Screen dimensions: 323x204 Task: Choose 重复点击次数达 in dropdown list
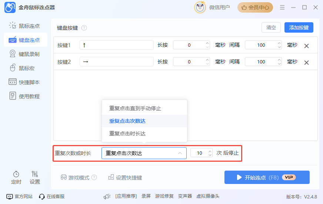pos(144,121)
